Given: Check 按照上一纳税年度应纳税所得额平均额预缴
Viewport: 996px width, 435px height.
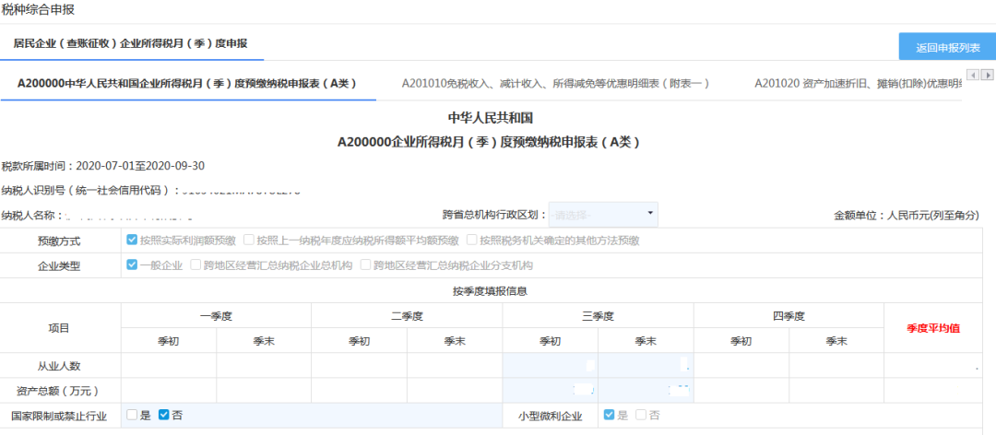Looking at the screenshot, I should tap(249, 240).
